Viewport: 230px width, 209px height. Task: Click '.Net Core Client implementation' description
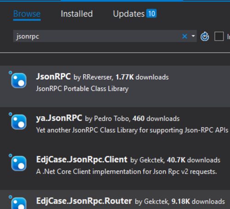(x=126, y=172)
